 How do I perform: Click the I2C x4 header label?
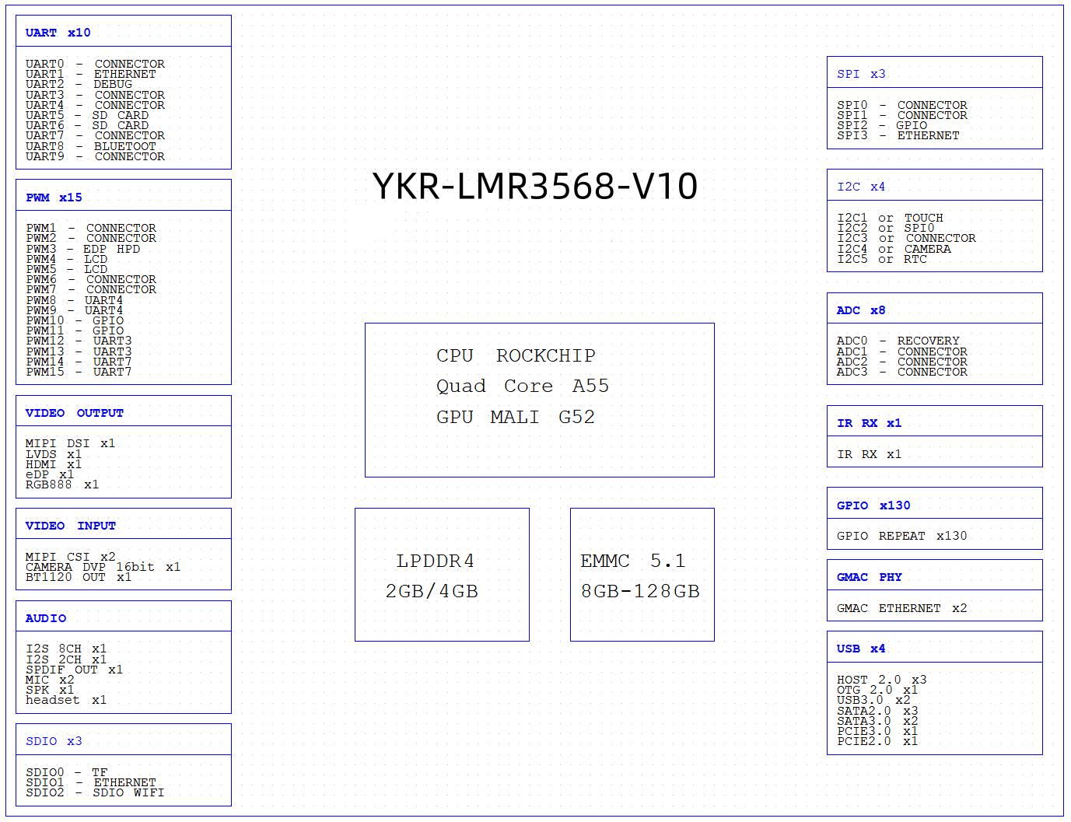coord(861,187)
